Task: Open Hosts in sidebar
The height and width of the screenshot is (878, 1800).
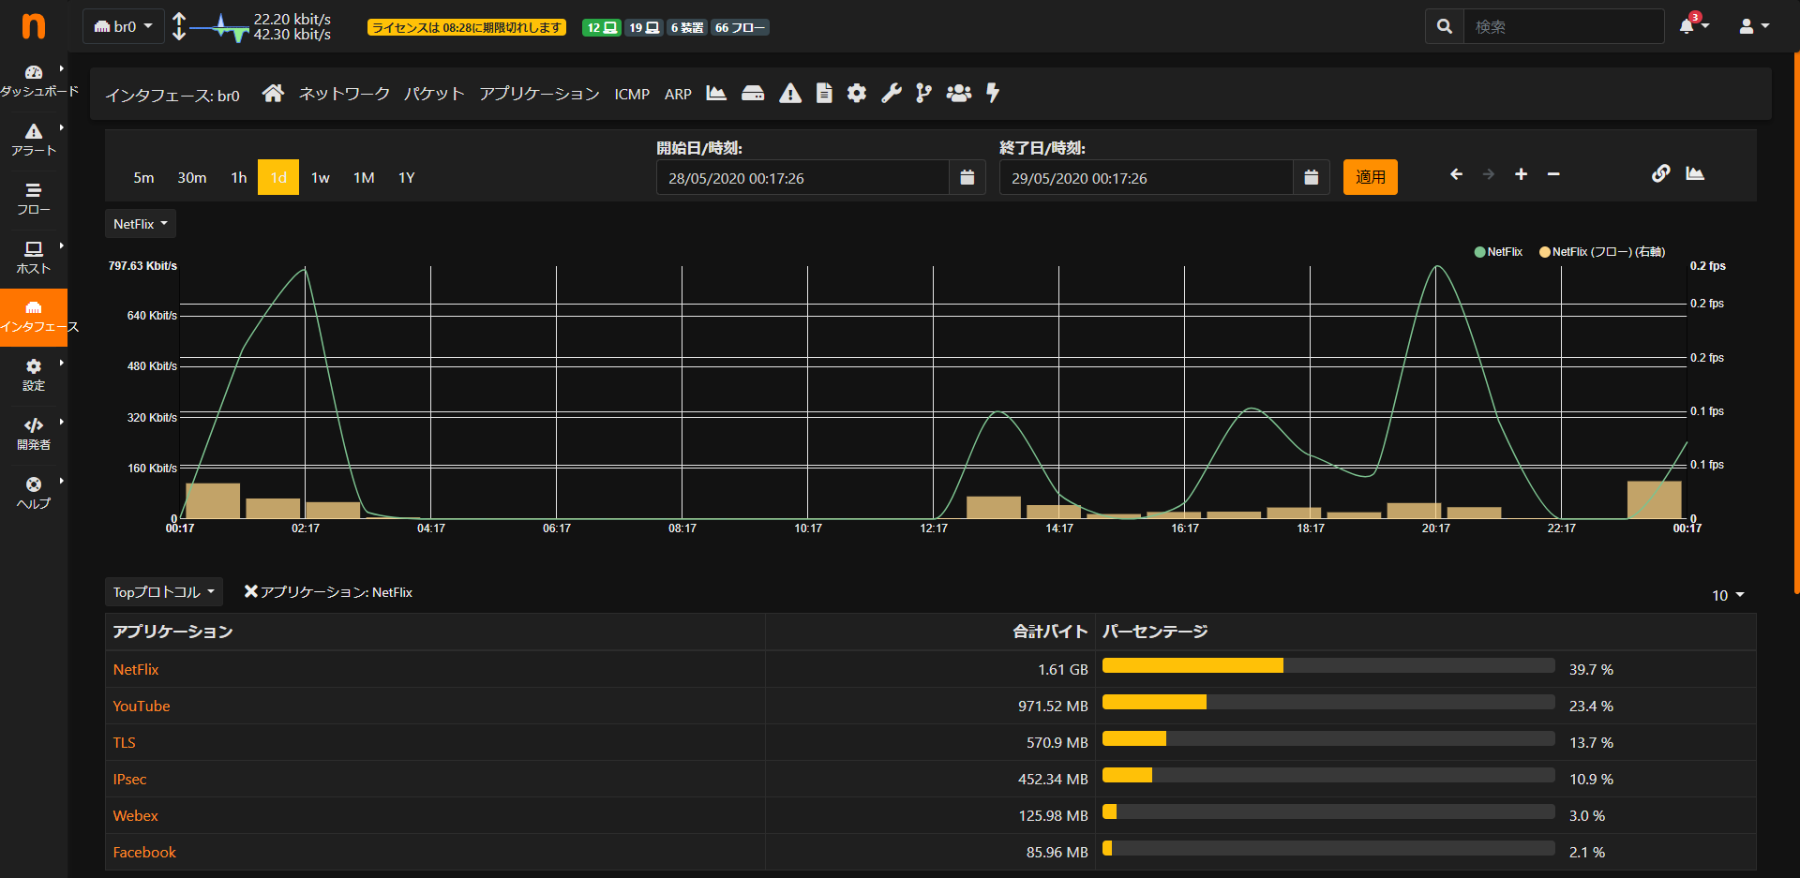Action: pos(34,257)
